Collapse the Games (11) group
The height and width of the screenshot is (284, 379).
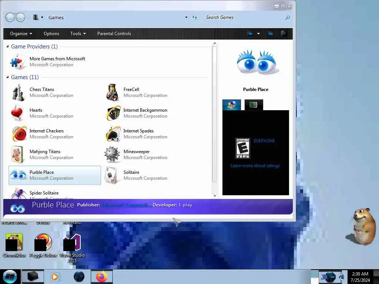click(x=7, y=77)
